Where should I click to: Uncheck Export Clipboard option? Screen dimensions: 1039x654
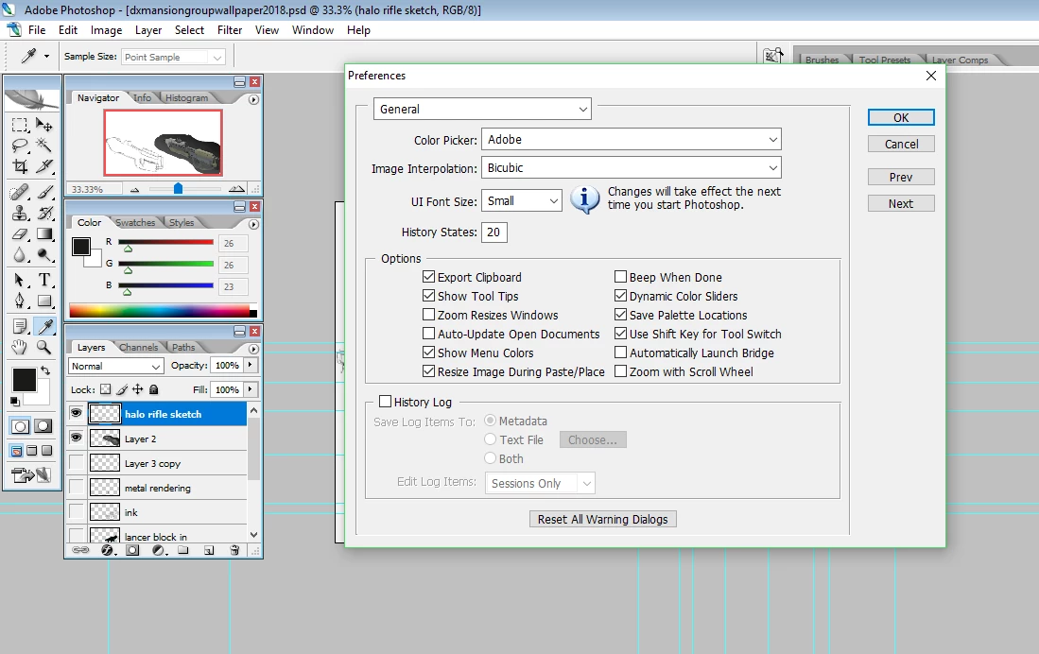[428, 277]
